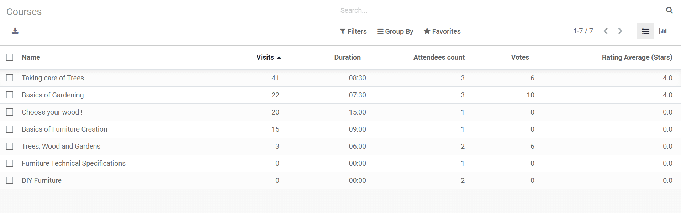Click the 07:30 duration cell
Image resolution: width=681 pixels, height=213 pixels.
357,95
